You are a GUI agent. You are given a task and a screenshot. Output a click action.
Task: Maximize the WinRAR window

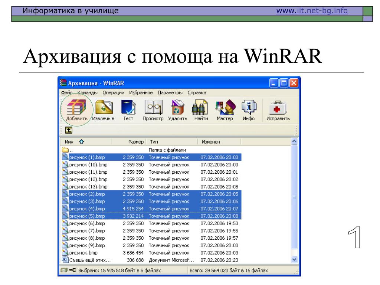click(x=284, y=83)
